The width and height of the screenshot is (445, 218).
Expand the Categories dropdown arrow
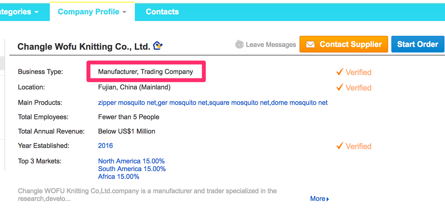(36, 12)
